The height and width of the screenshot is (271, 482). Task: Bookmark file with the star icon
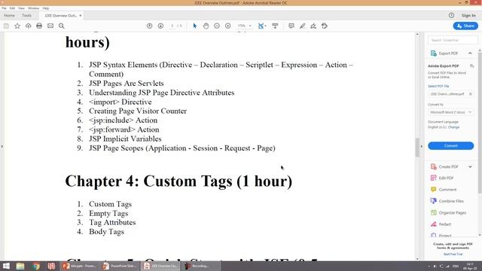click(17, 26)
